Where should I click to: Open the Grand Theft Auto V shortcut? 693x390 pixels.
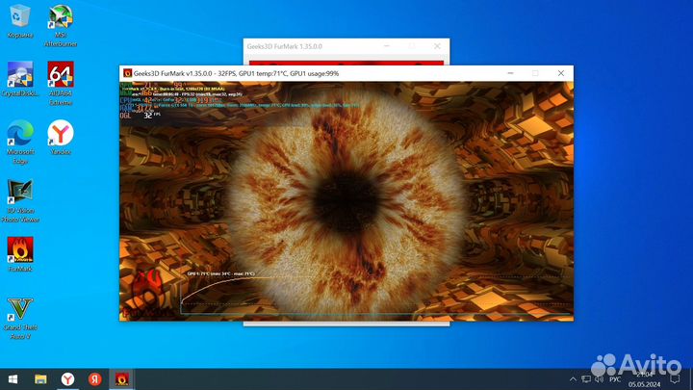[x=20, y=319]
